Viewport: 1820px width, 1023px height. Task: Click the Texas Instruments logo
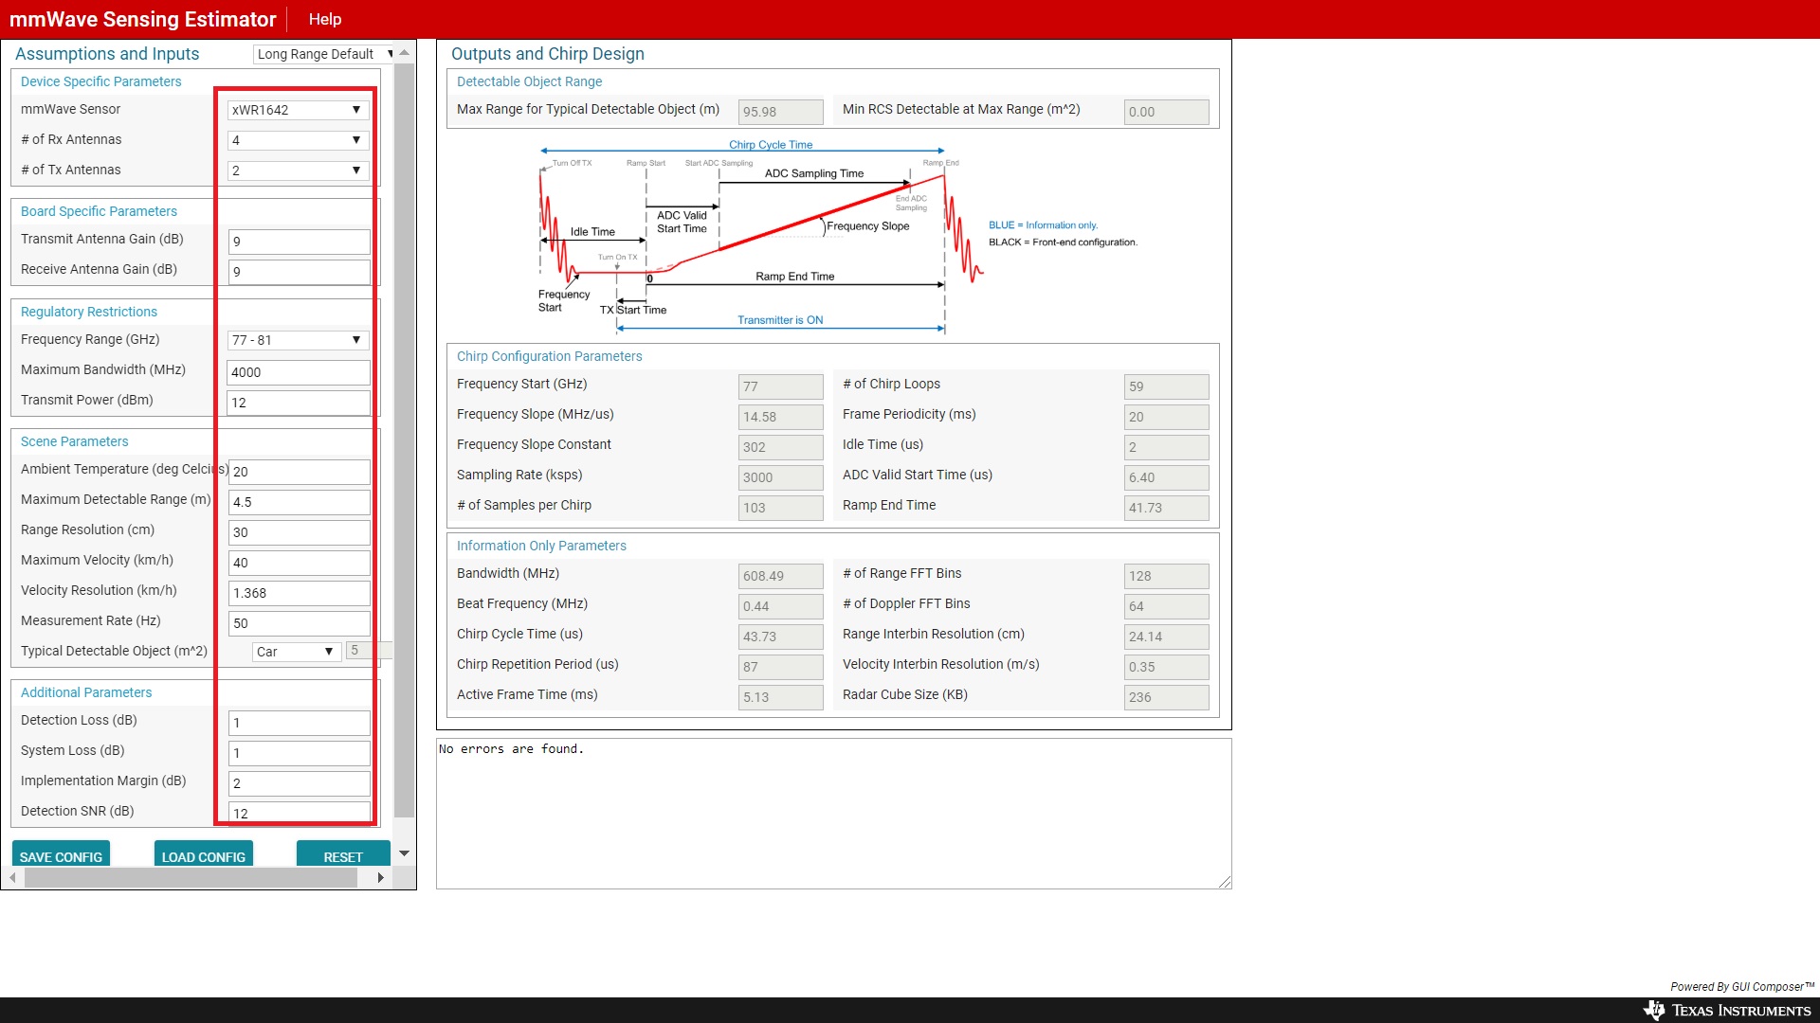click(x=1727, y=1010)
